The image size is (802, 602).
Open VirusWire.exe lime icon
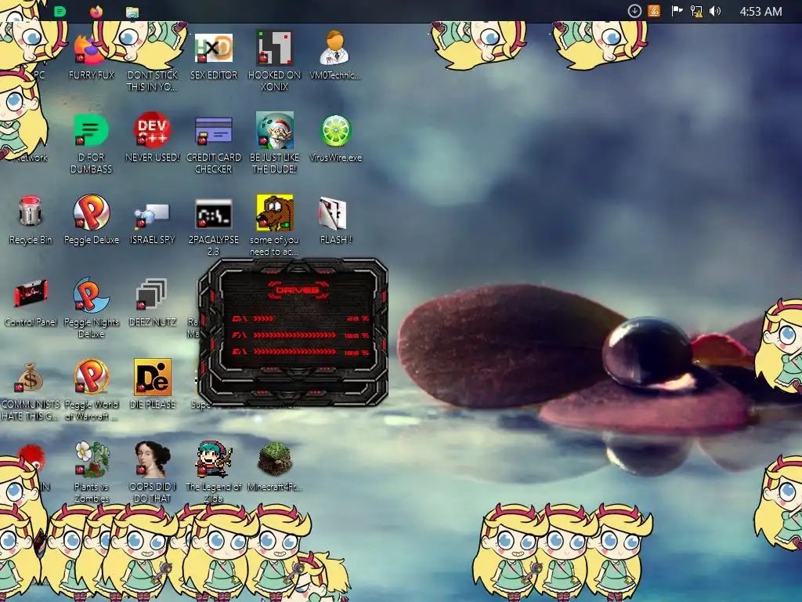coord(335,137)
